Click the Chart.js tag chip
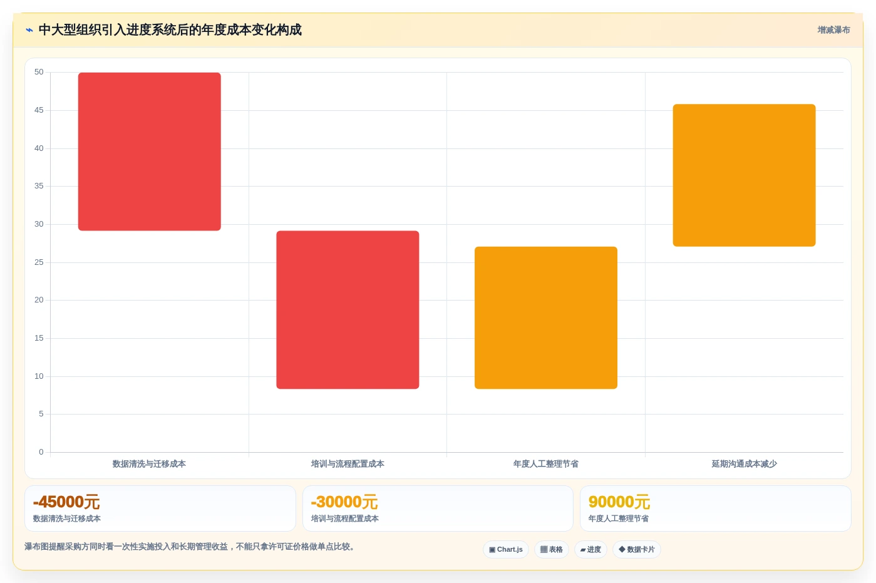876x583 pixels. 506,550
